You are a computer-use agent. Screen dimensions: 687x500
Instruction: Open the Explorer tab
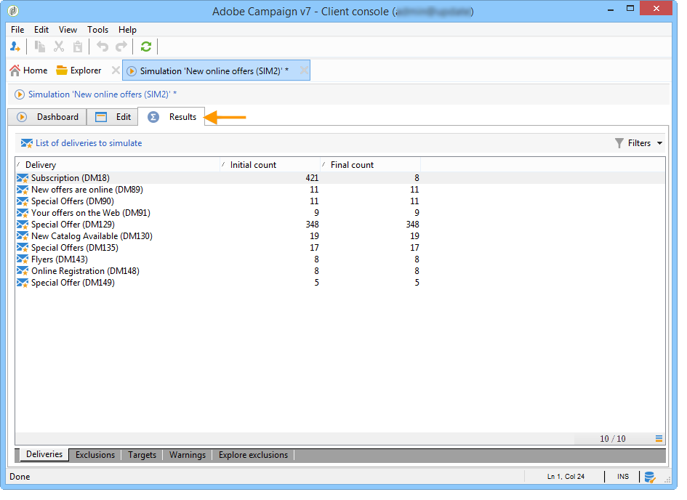pyautogui.click(x=79, y=70)
